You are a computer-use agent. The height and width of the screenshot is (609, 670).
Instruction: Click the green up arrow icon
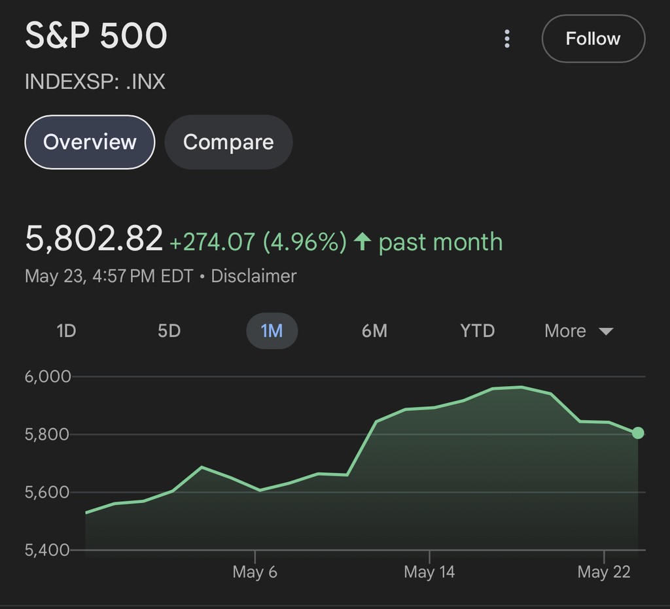362,241
